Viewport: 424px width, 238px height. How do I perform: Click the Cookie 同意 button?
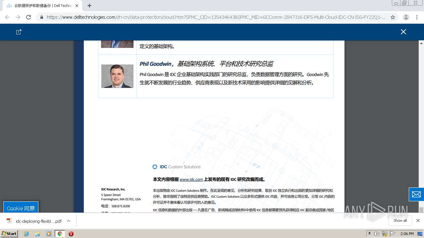coord(21,208)
